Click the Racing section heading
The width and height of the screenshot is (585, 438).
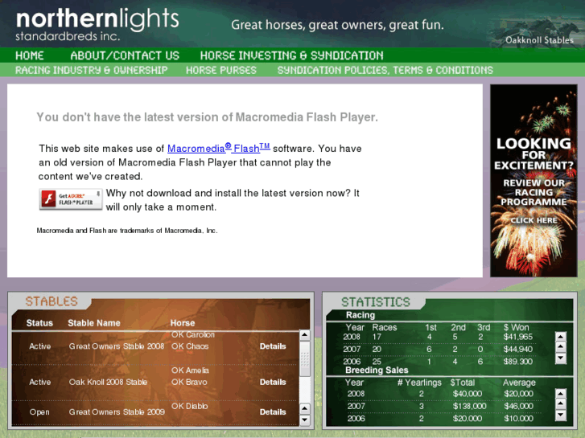coord(360,315)
